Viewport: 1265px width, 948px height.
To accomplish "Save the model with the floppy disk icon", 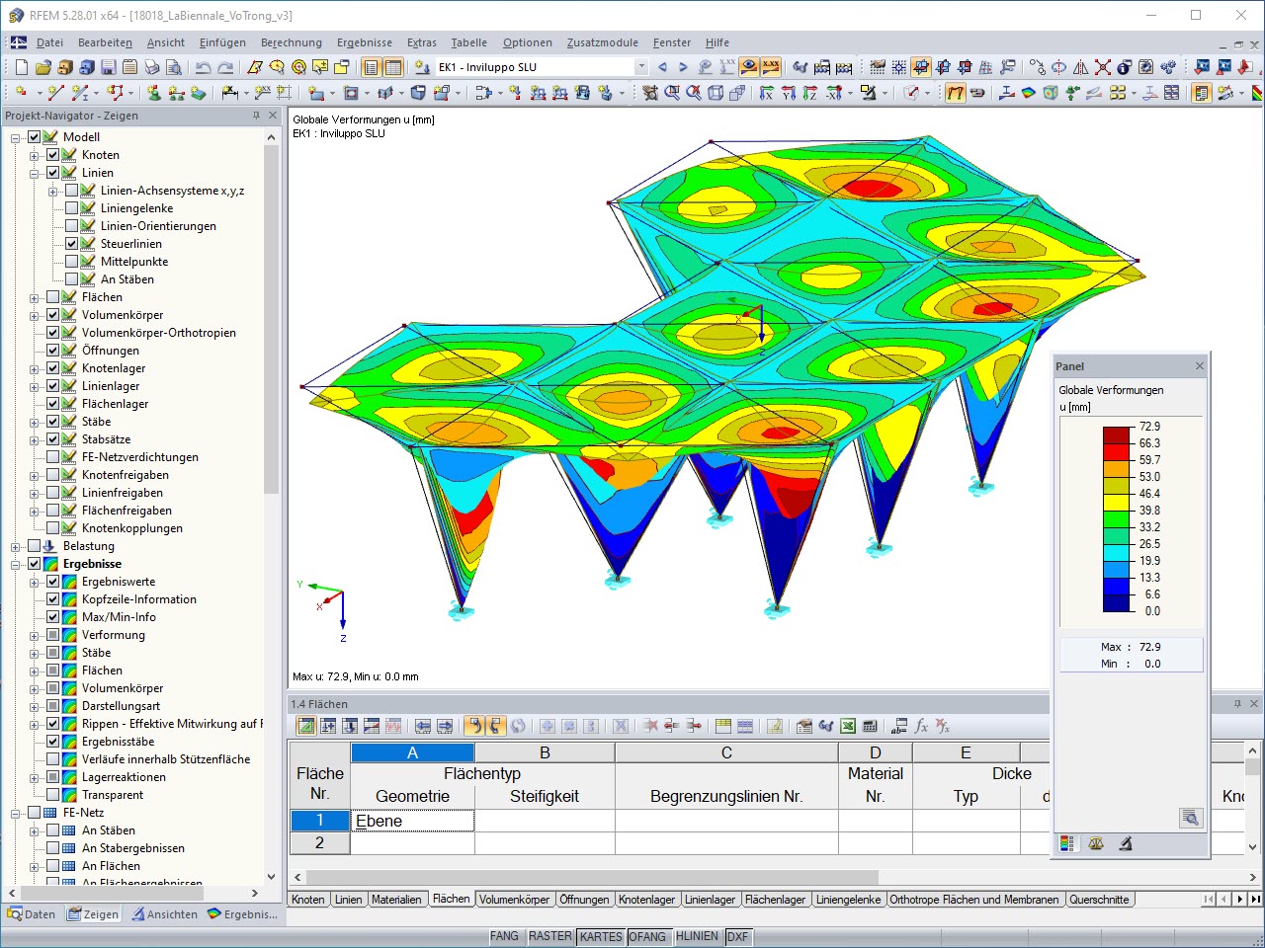I will (x=109, y=67).
